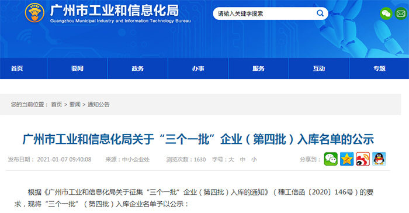Click the search magnifier icon
409x213 pixels.
pos(320,13)
